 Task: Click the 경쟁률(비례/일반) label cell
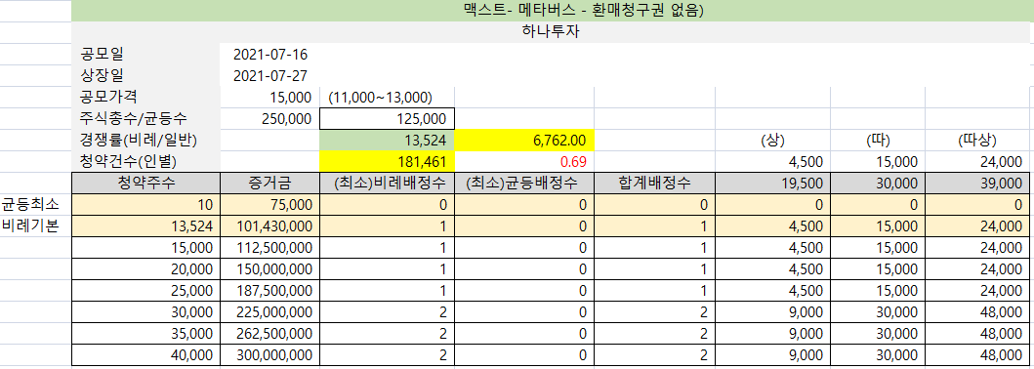click(145, 141)
